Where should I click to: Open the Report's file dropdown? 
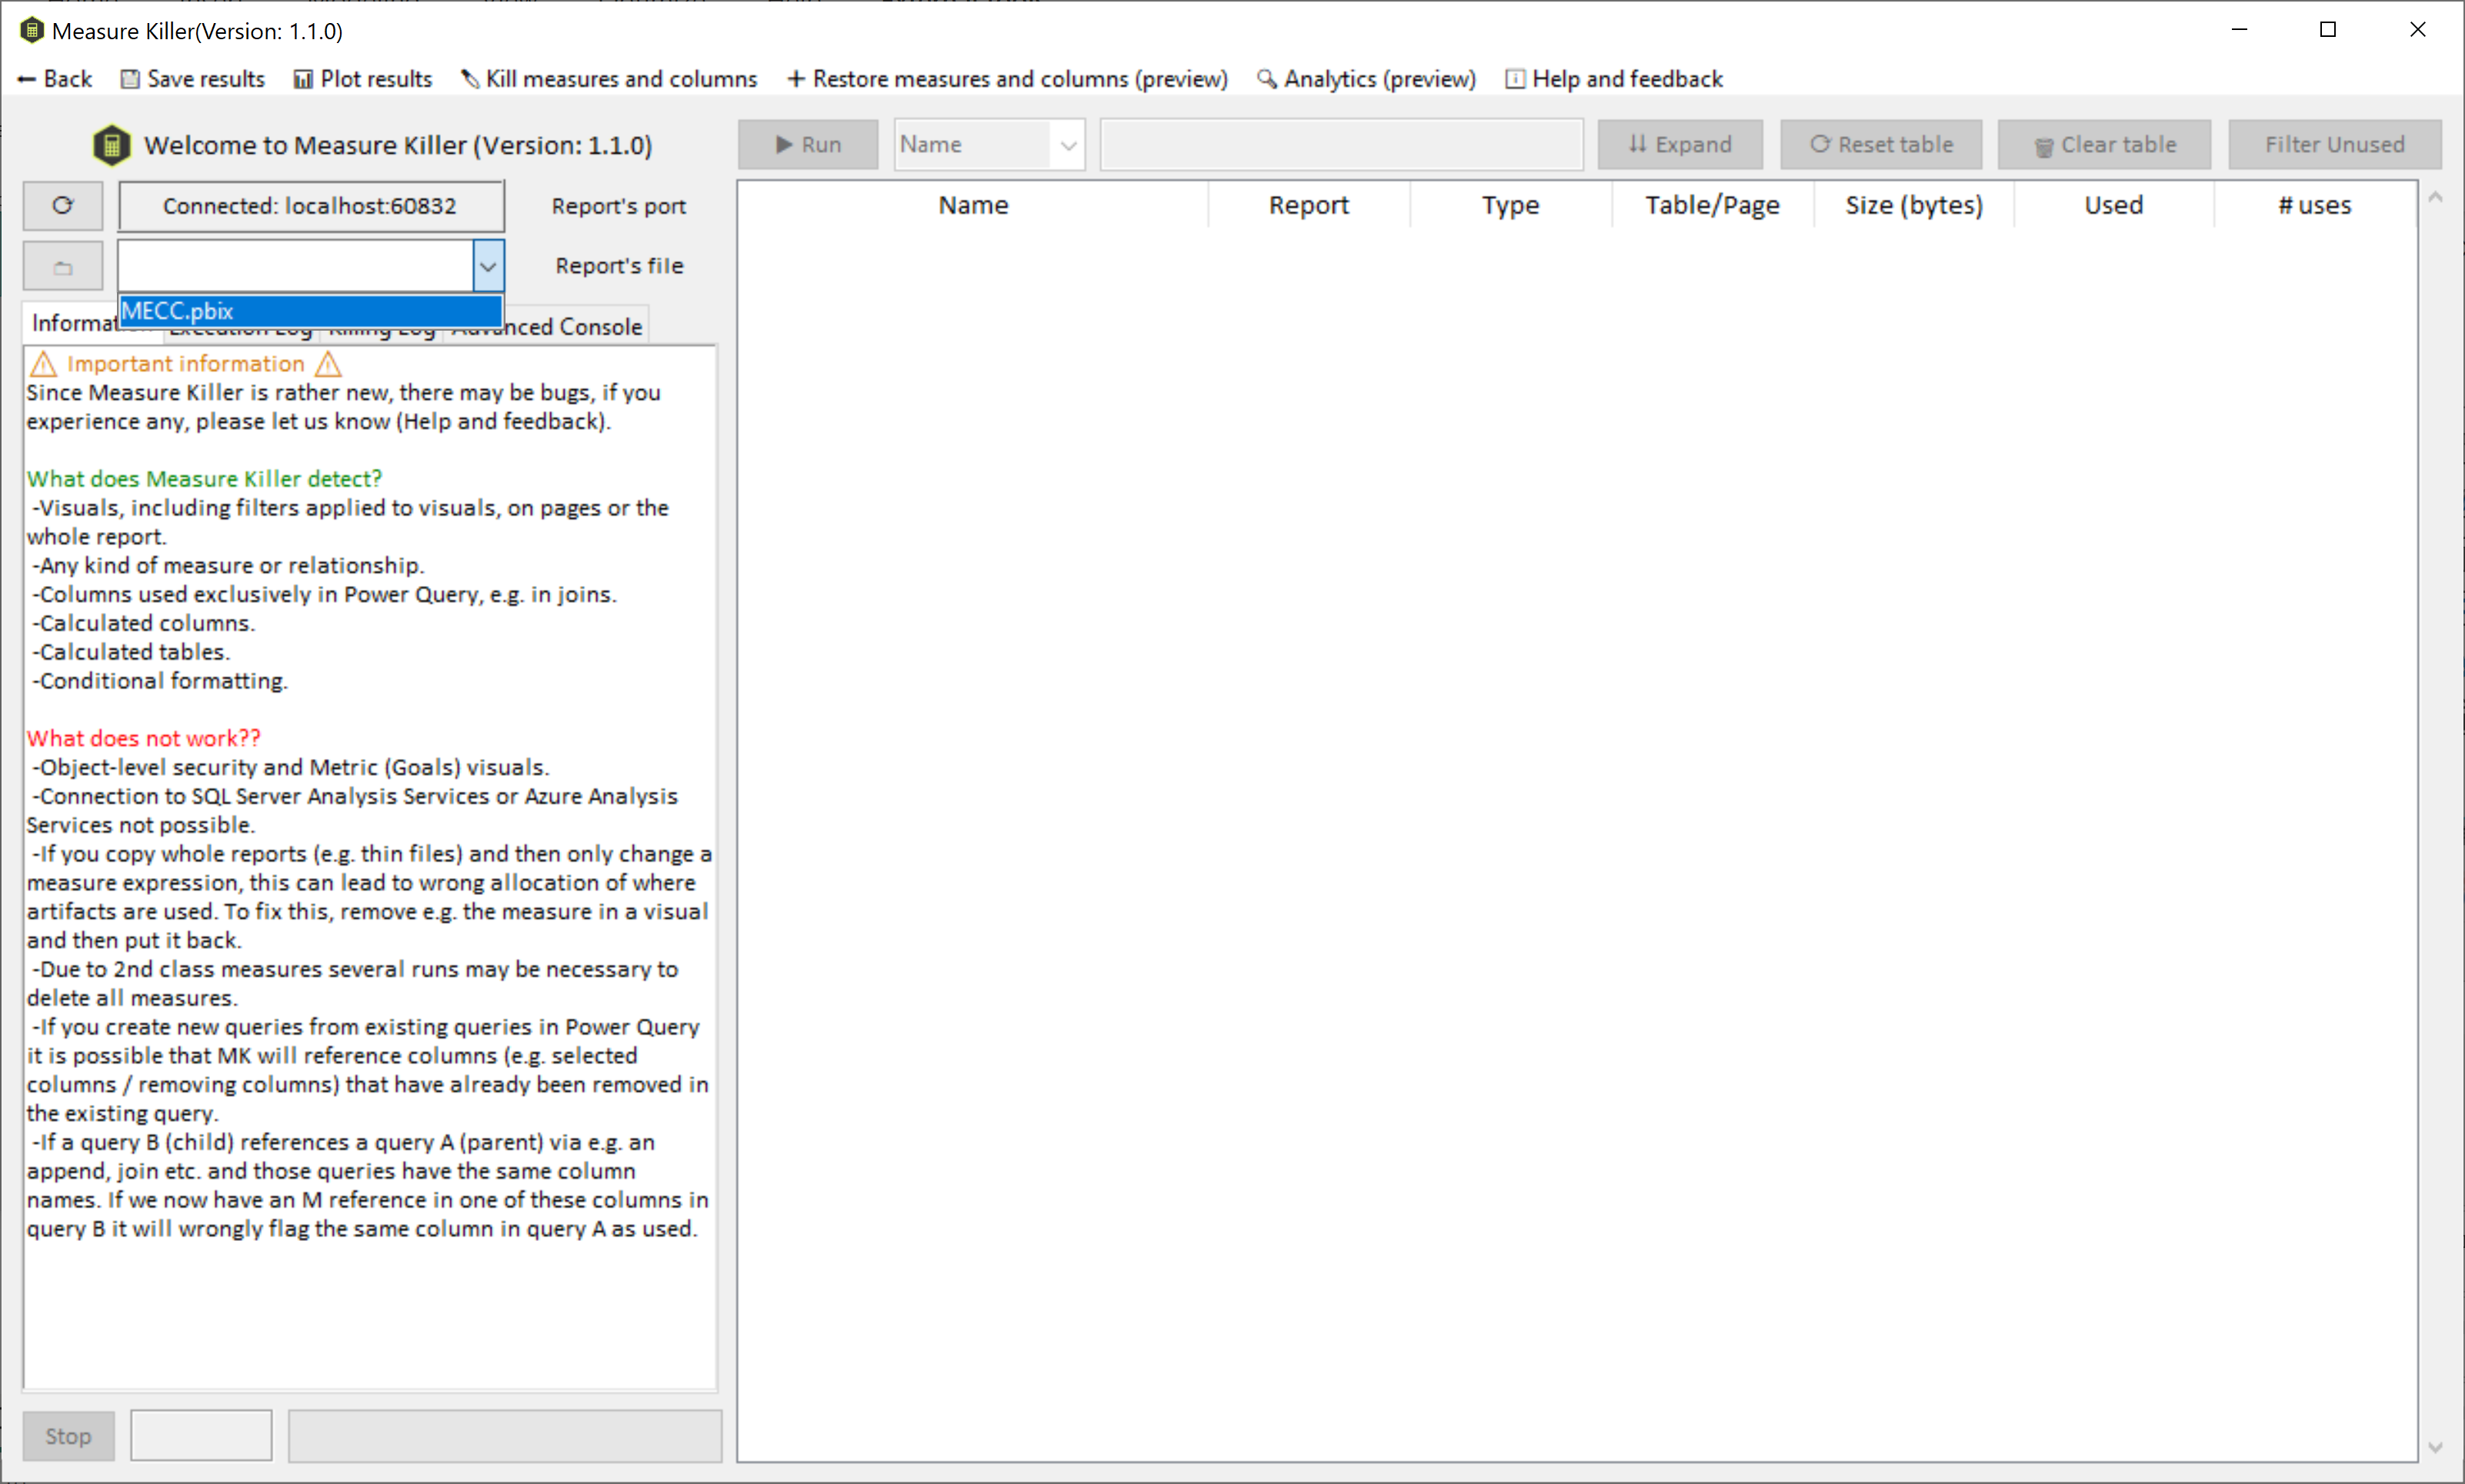pos(487,265)
